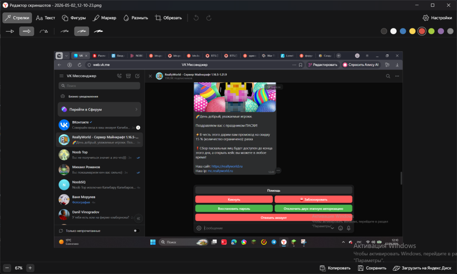Select the Стрелки arrows tool

[17, 18]
